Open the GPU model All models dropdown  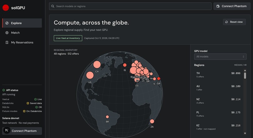pyautogui.click(x=220, y=56)
